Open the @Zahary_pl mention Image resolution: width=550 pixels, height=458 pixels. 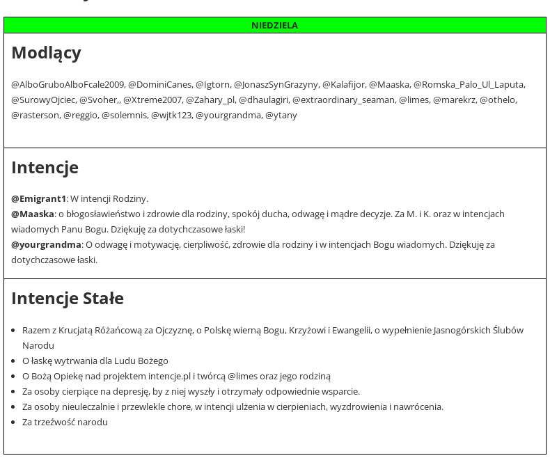[210, 100]
